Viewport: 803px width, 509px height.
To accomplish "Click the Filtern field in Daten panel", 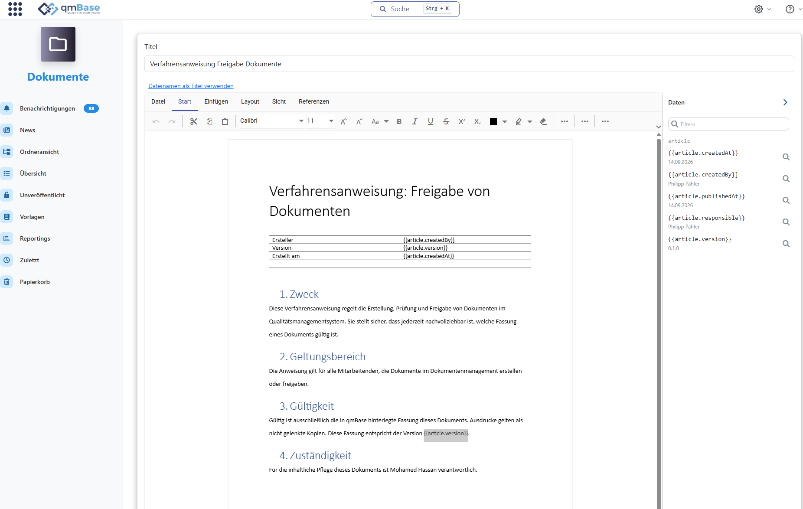I will (728, 124).
